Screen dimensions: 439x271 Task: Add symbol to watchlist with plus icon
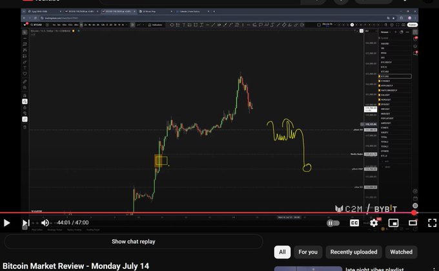tap(396, 32)
